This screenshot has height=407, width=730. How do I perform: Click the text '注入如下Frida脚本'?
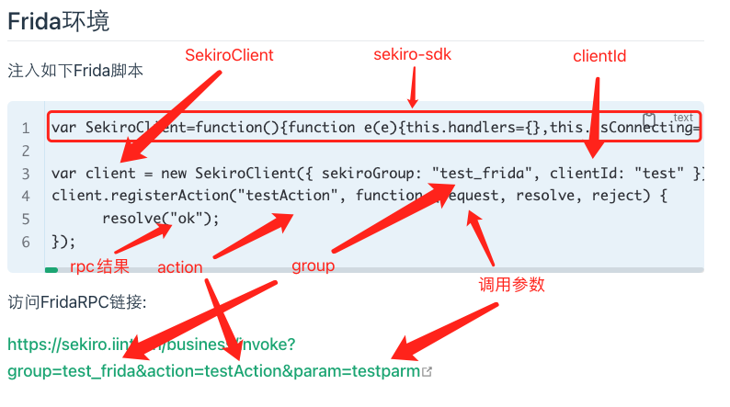tap(75, 71)
